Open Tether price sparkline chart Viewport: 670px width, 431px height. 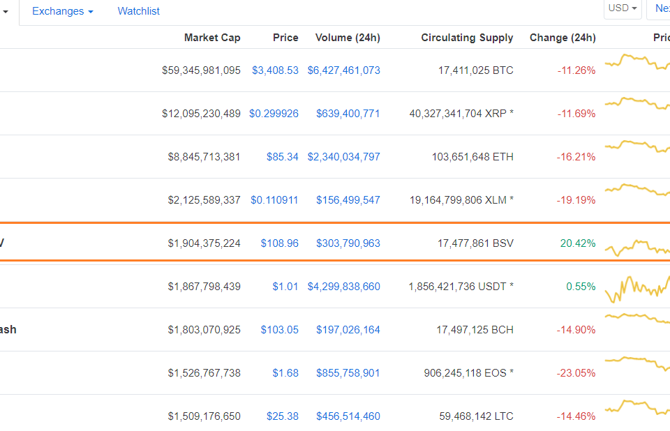coord(637,289)
